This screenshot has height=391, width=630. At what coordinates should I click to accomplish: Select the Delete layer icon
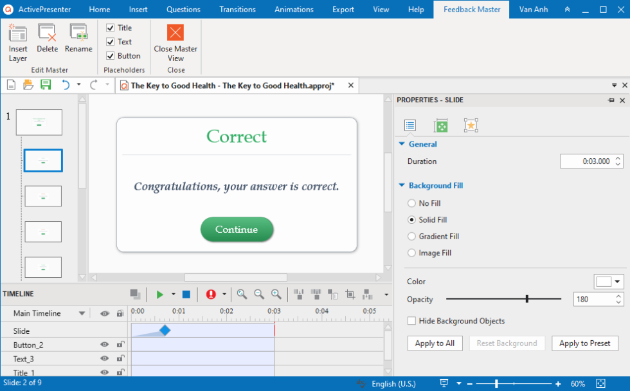click(47, 35)
